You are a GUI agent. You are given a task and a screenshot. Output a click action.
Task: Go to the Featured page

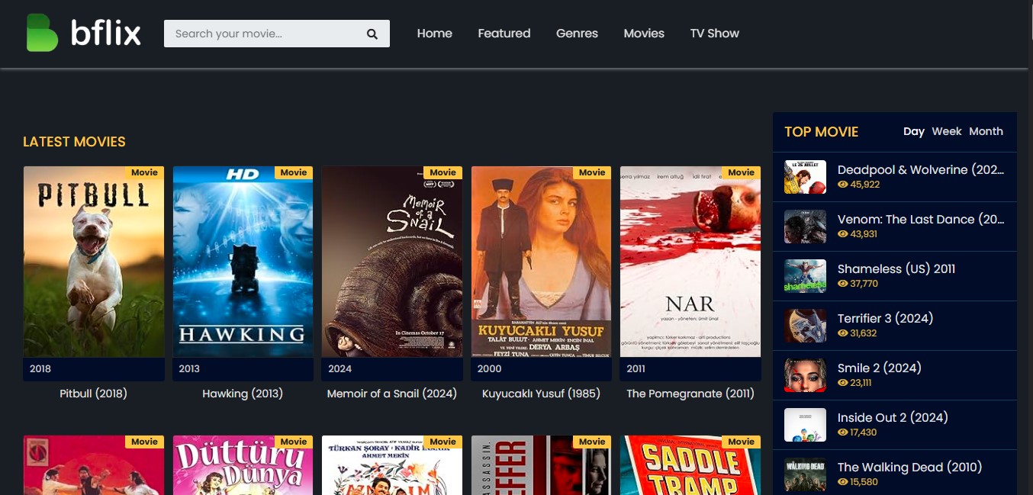[x=504, y=34]
